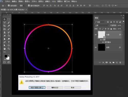Select the Eraser tool
The image size is (128, 97).
[x=5, y=36]
